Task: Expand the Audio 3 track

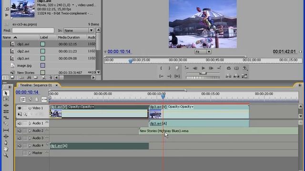Action: click(30, 138)
